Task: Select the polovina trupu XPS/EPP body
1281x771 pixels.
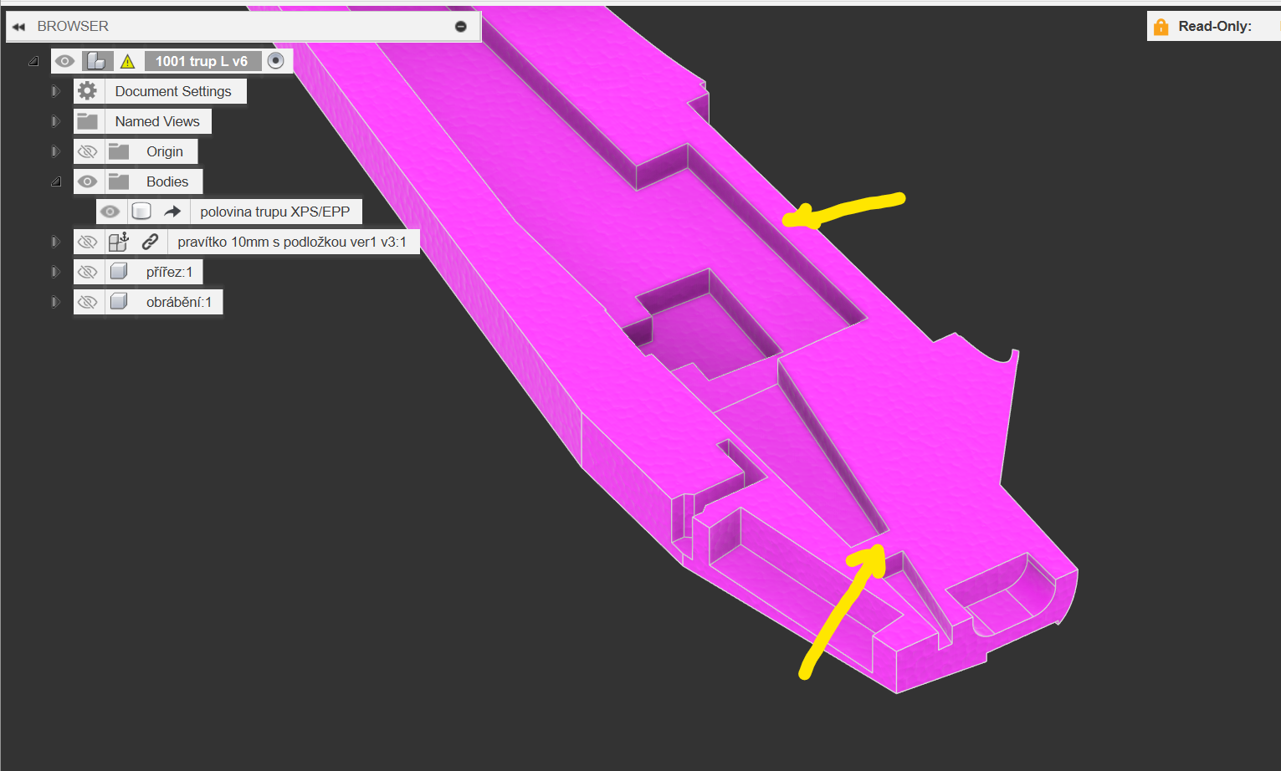Action: pyautogui.click(x=274, y=212)
